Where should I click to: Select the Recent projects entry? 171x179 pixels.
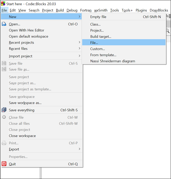41,42
